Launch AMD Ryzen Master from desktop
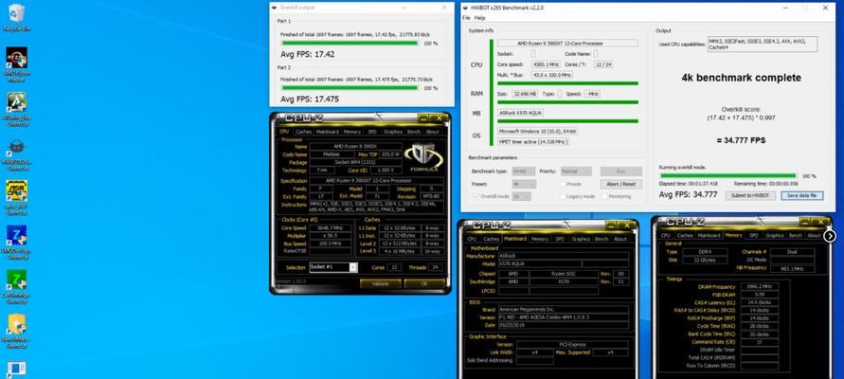This screenshot has height=379, width=844. point(16,64)
